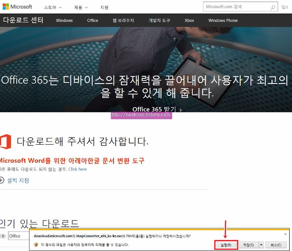Click the Microsoft Word 아래아한글 문서 변환 도구 title
292x251 pixels.
[x=72, y=160]
